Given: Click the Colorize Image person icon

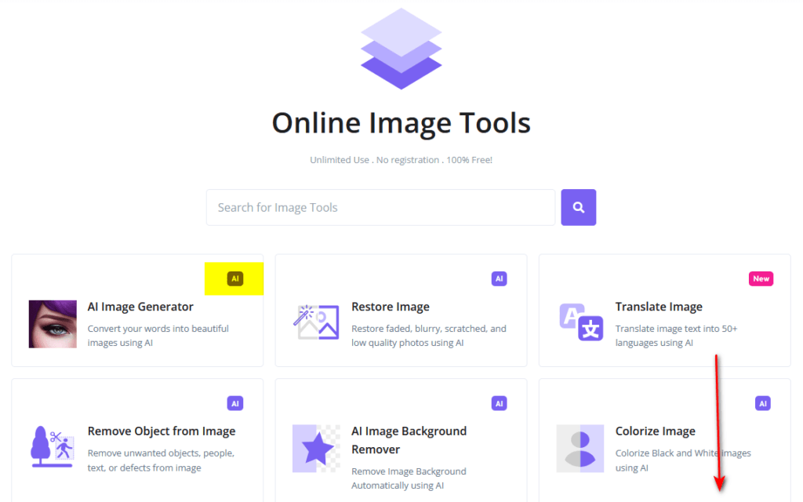Looking at the screenshot, I should [x=580, y=448].
